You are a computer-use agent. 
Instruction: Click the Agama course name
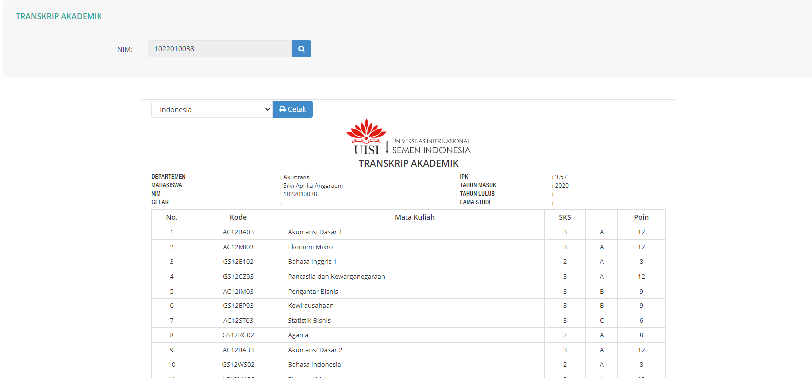point(298,335)
